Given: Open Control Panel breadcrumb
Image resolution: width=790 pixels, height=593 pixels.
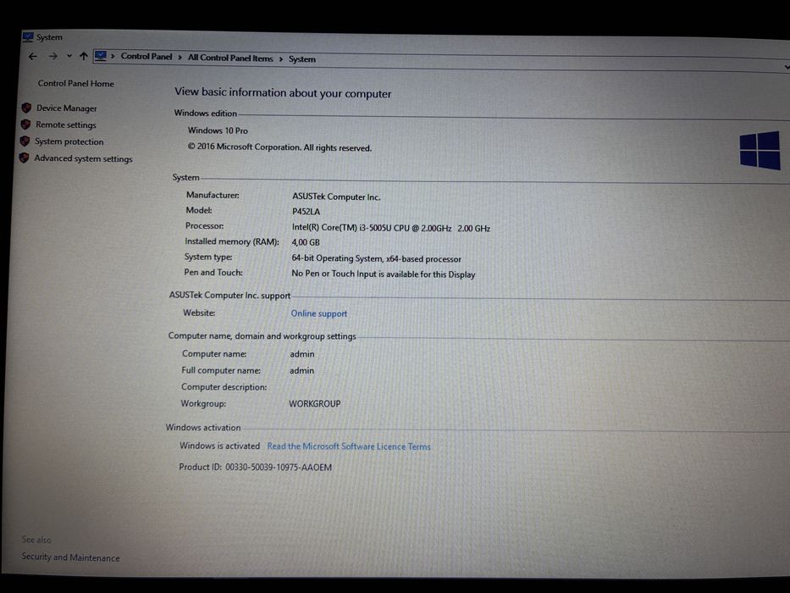Looking at the screenshot, I should click(146, 57).
